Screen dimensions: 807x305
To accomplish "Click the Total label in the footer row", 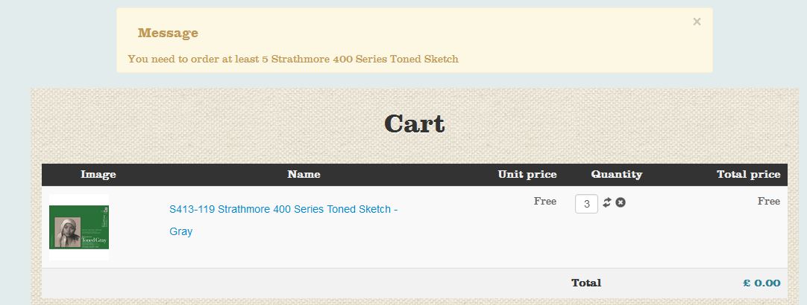I will (x=586, y=283).
